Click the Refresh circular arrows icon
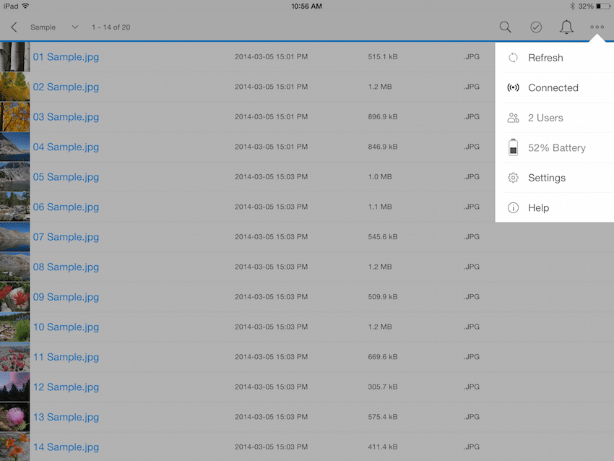Screen dimensions: 614x461 pyautogui.click(x=513, y=58)
